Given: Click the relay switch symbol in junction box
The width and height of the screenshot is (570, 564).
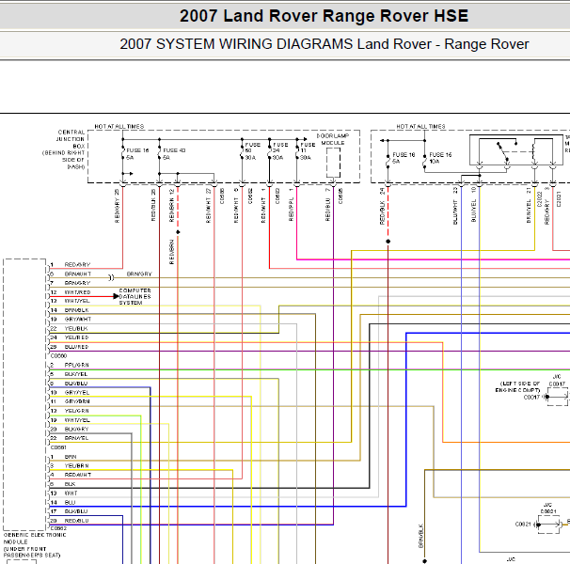Looking at the screenshot, I should click(503, 152).
